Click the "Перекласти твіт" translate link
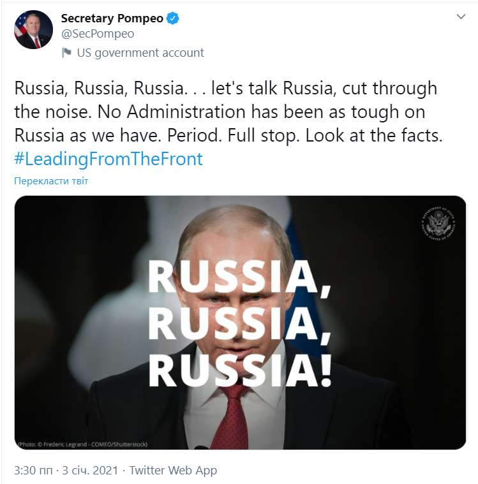478x484 pixels. 51,181
